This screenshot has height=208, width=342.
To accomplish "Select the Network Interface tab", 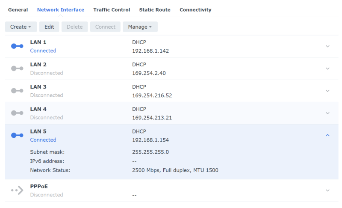I will click(61, 10).
